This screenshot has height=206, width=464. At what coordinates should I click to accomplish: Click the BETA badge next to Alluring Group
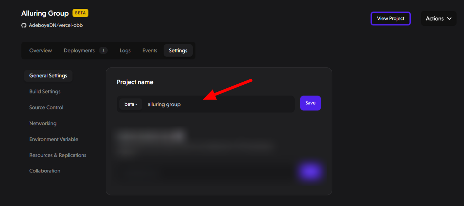[x=80, y=13]
